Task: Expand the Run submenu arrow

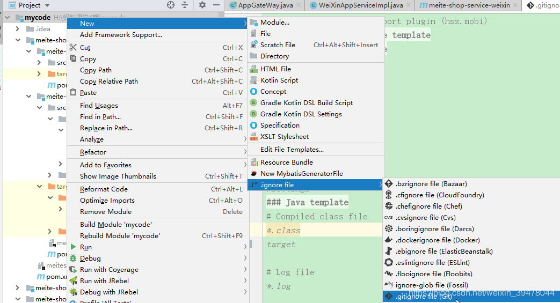Action: click(245, 247)
